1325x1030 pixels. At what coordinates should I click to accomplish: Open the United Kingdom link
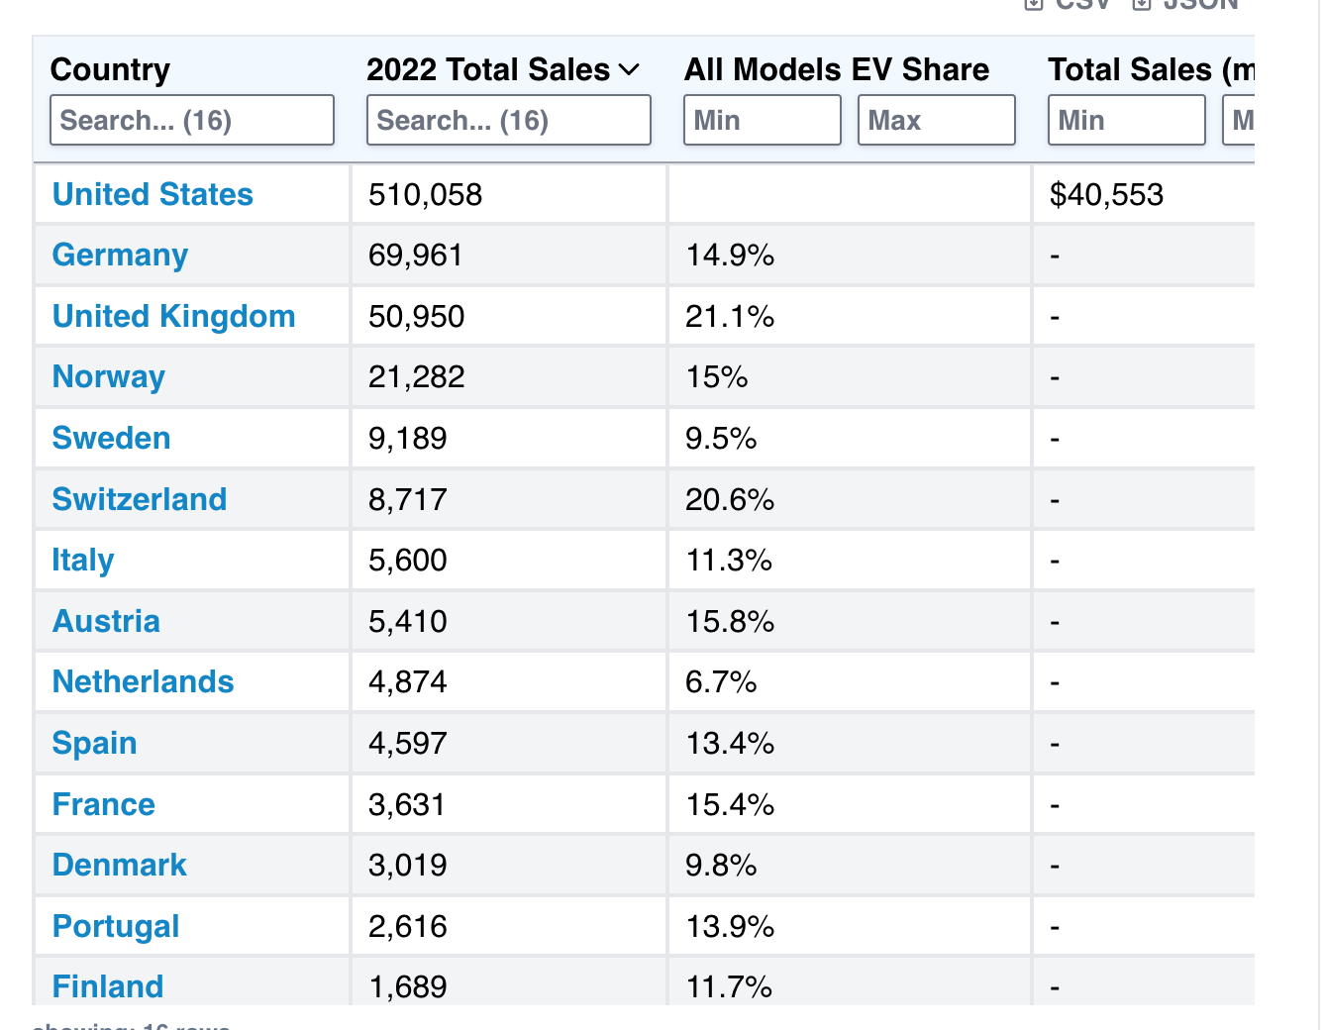point(173,317)
